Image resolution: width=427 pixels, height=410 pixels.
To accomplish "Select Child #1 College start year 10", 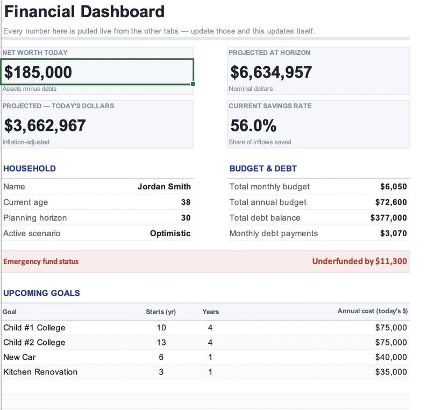I will [x=161, y=328].
